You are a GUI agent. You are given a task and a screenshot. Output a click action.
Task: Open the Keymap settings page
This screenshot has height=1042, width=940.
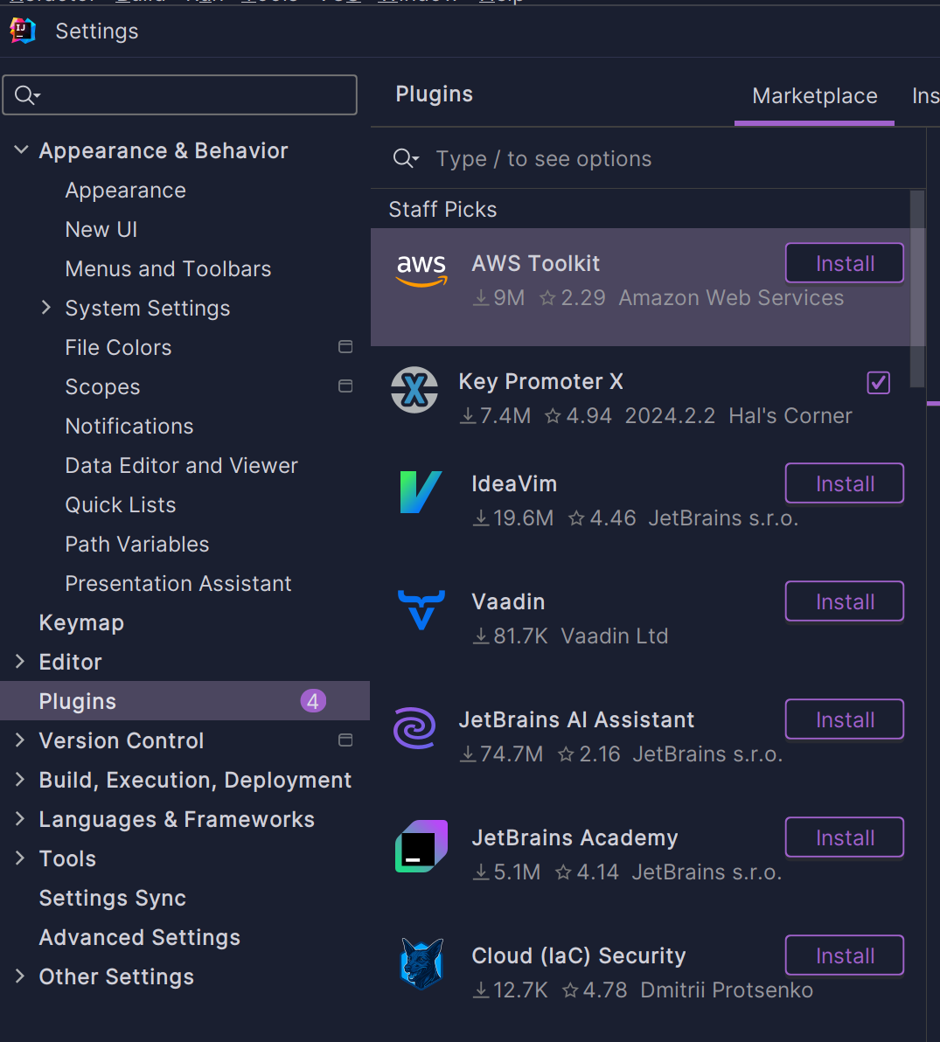81,622
